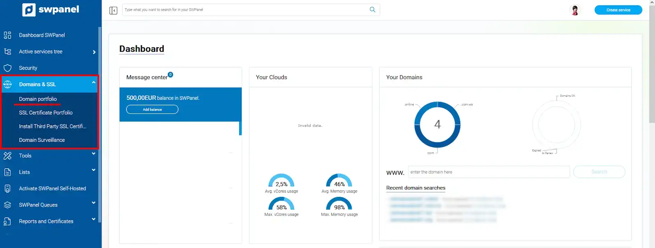Click the Message center scrollbar thumb
The image size is (655, 248).
coord(240,128)
